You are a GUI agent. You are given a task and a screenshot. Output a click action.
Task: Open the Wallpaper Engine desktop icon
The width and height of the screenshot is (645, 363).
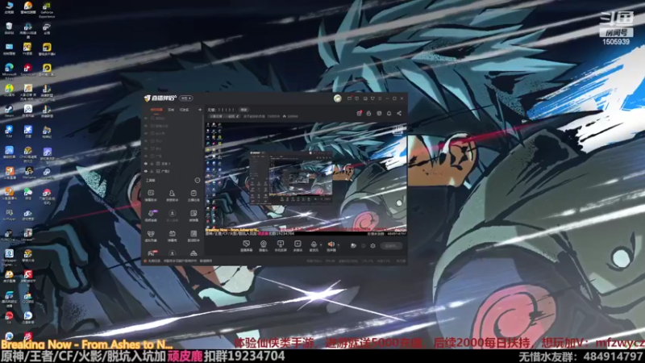click(9, 256)
